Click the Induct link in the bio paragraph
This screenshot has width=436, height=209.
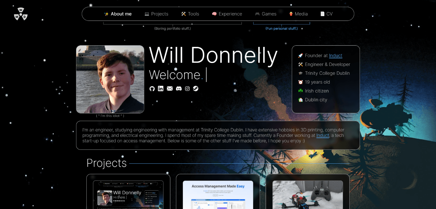(323, 136)
